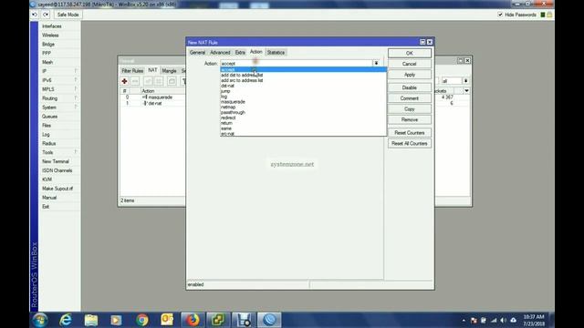Click the lock icon beside Hide Passwords

[x=549, y=15]
